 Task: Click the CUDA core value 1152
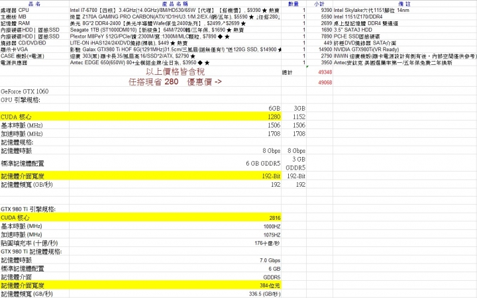click(x=293, y=117)
